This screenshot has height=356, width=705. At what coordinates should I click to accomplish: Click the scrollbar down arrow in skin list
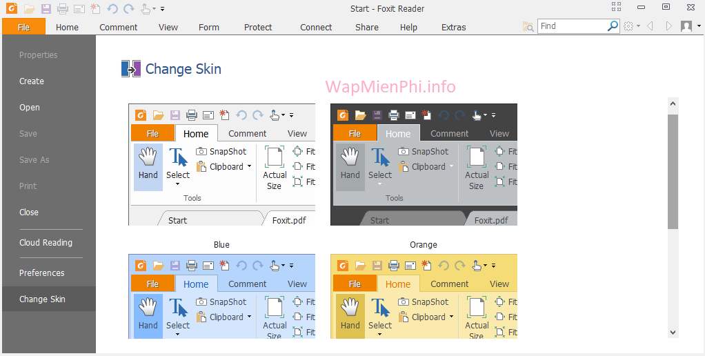tap(673, 332)
